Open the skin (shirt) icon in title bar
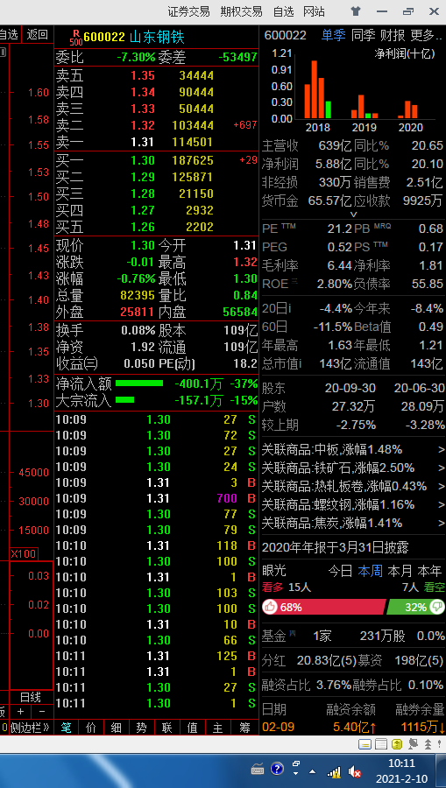The height and width of the screenshot is (788, 446). click(356, 11)
